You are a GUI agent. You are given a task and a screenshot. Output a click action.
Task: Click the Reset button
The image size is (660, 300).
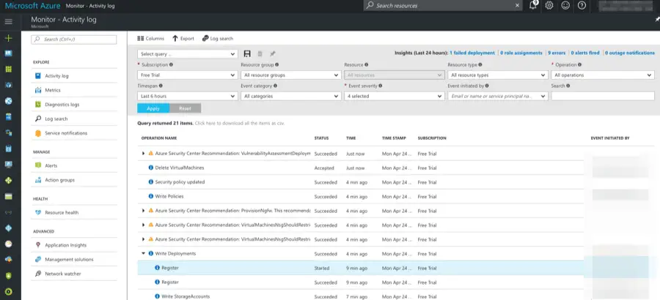pos(185,108)
